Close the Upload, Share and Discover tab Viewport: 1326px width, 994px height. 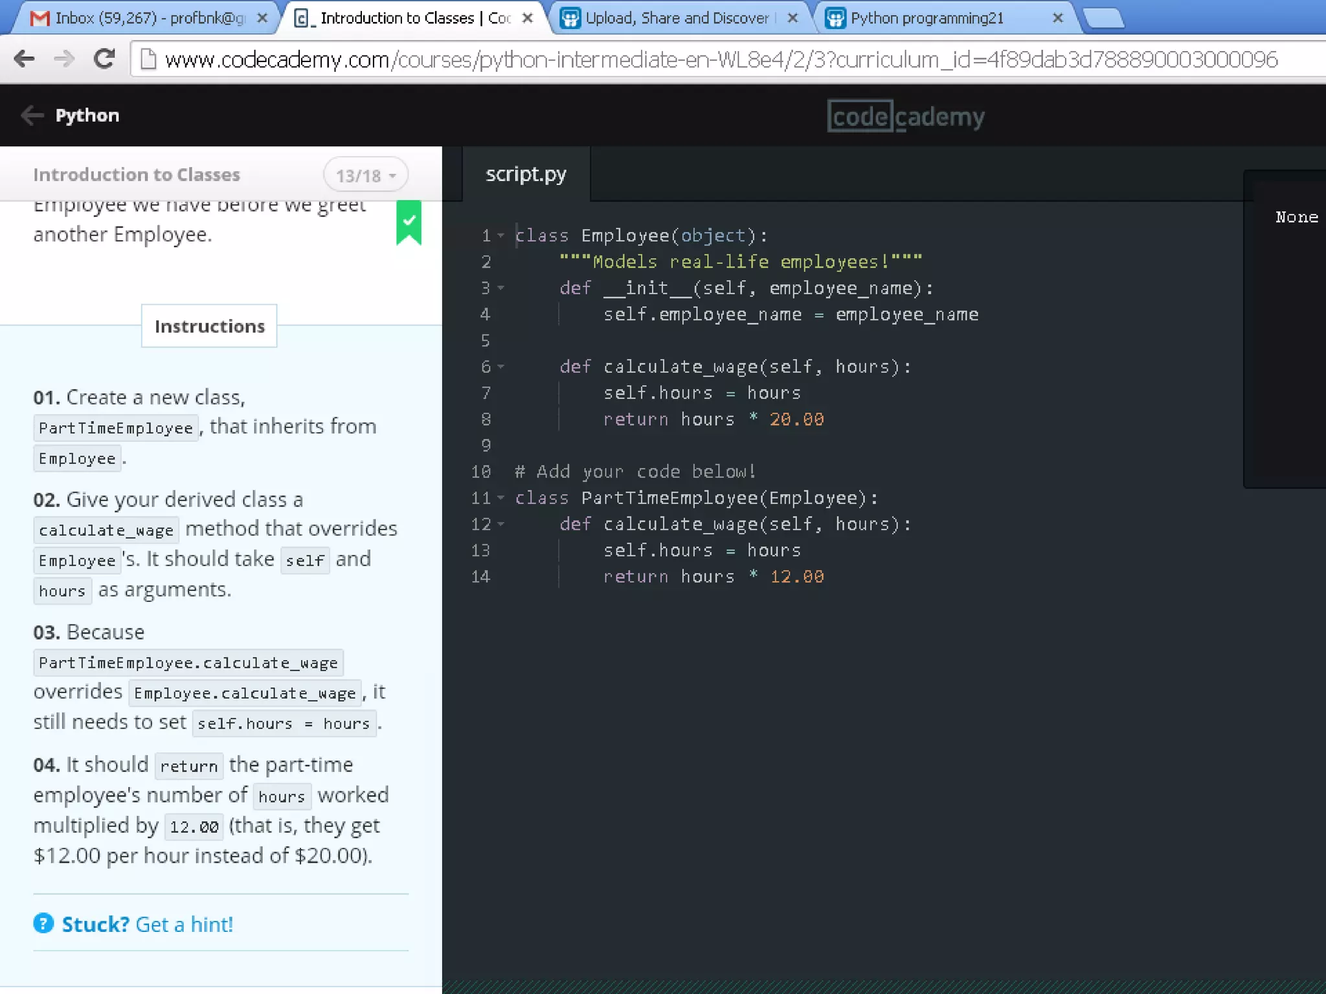(x=792, y=18)
